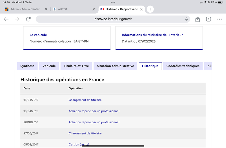Click Achat ou reprise dated 26/10/2018
Viewport: 226px width, 148px height.
point(94,122)
